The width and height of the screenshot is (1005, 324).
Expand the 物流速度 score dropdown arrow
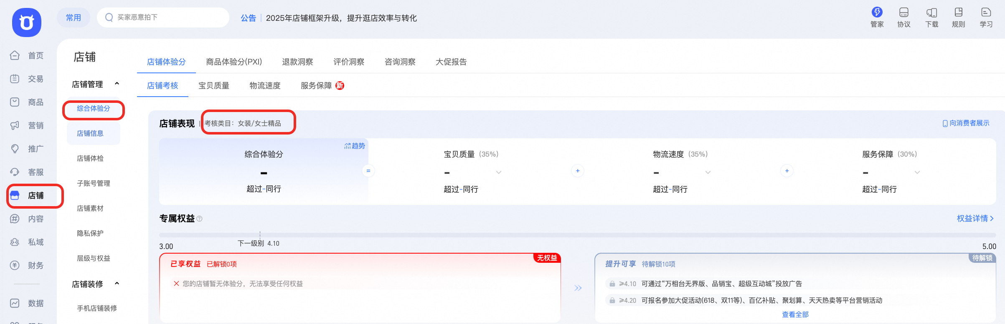pos(708,172)
